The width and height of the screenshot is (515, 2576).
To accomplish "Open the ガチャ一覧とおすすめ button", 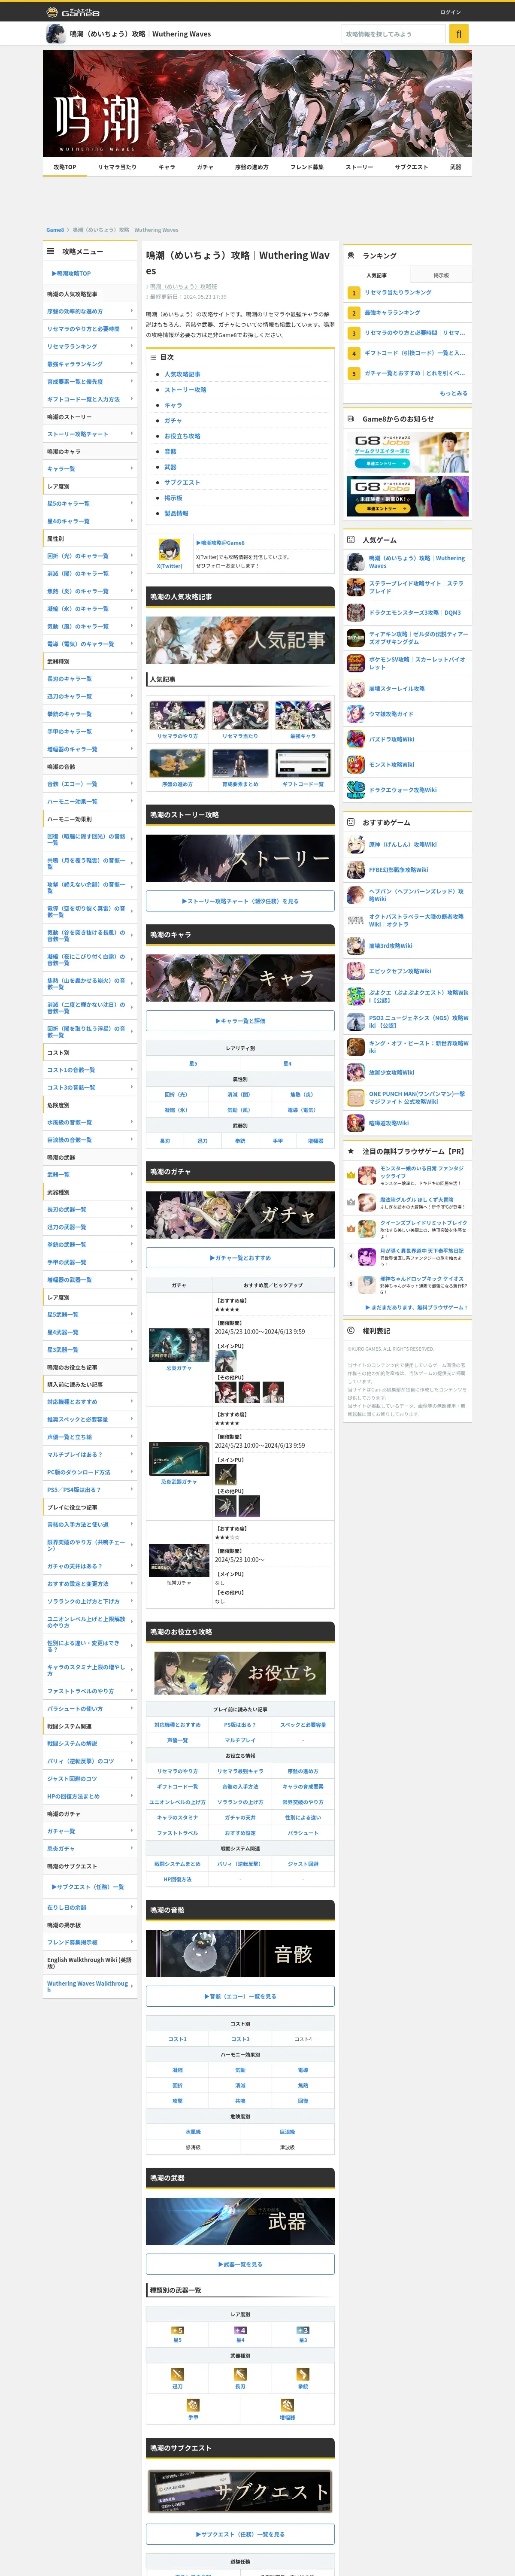I will tap(240, 1258).
